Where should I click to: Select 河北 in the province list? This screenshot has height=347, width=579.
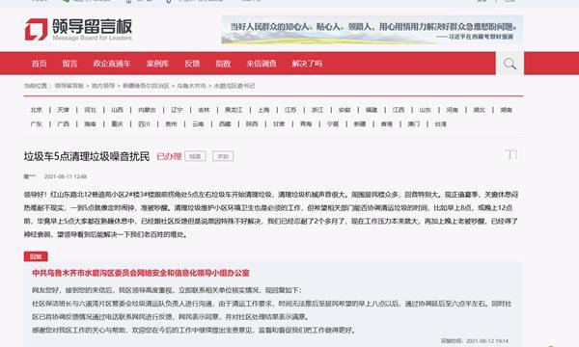click(x=90, y=110)
